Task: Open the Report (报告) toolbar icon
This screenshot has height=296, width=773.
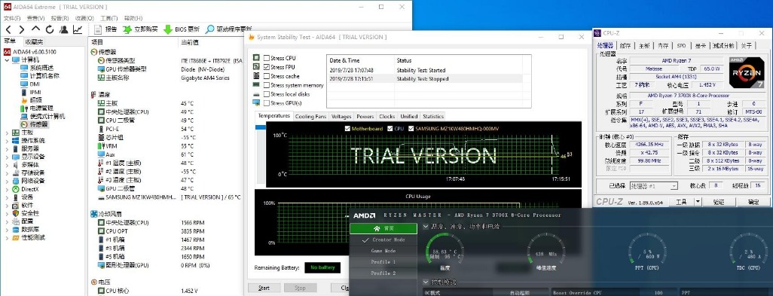Action: click(x=98, y=29)
